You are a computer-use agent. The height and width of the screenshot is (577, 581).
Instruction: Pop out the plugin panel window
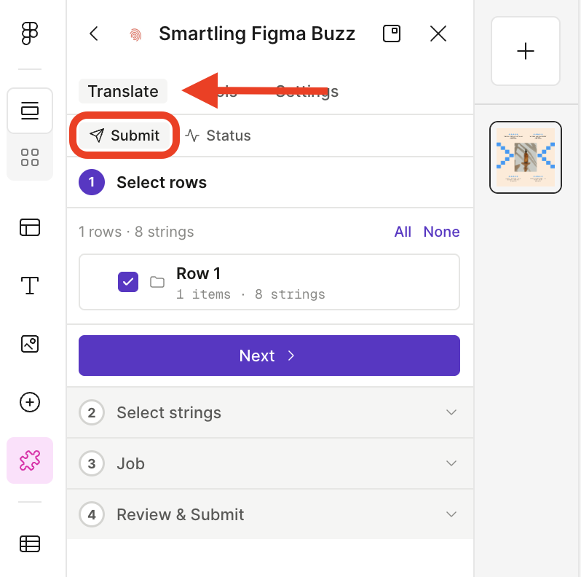(391, 34)
